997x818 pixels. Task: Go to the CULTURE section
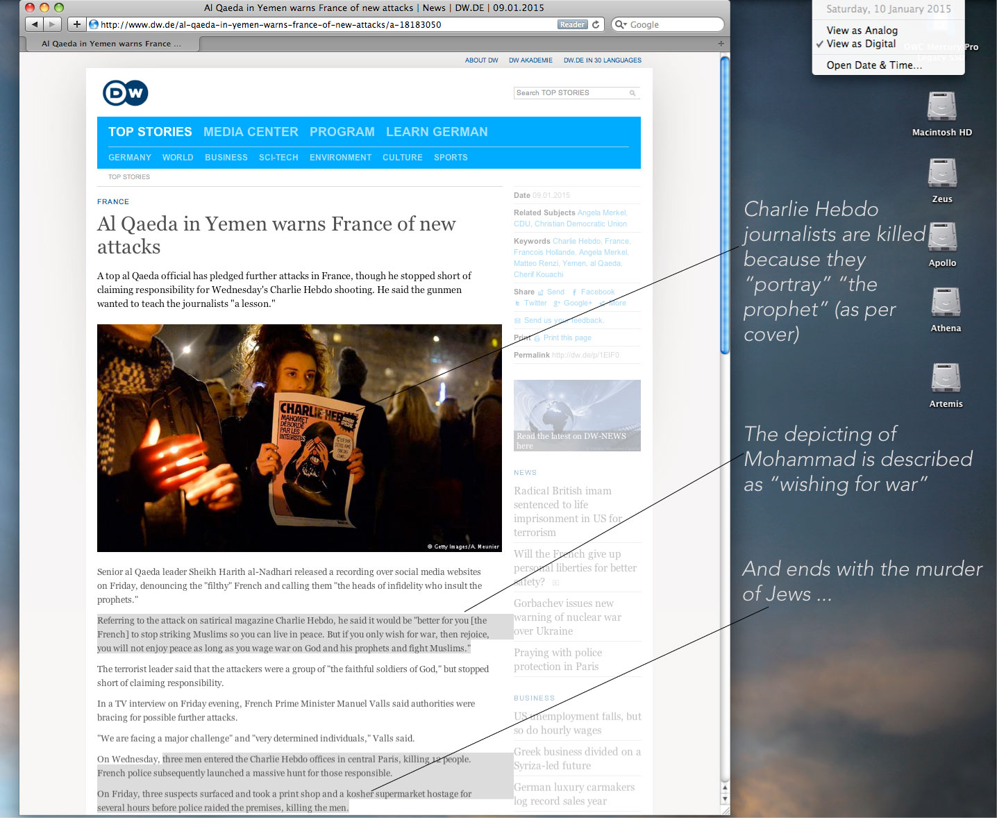[x=403, y=158]
